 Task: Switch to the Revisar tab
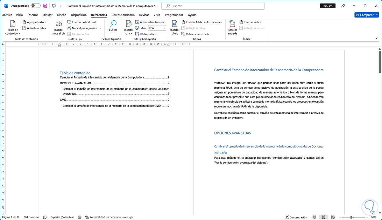pyautogui.click(x=144, y=15)
